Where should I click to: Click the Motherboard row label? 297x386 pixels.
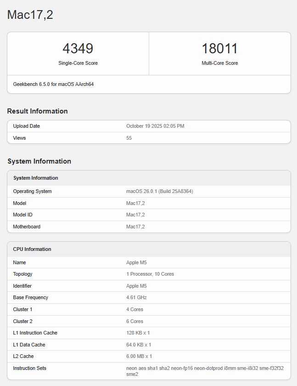[x=27, y=227]
